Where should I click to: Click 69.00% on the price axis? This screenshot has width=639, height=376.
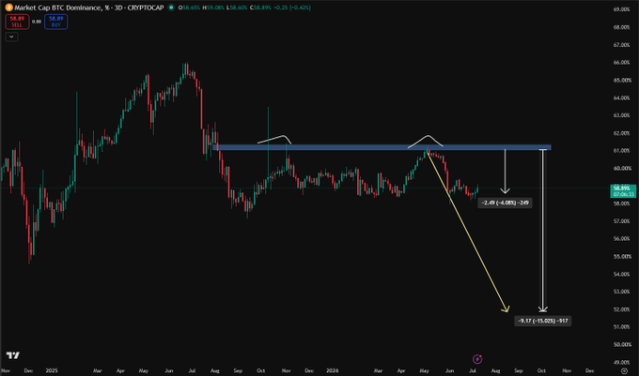coord(621,9)
